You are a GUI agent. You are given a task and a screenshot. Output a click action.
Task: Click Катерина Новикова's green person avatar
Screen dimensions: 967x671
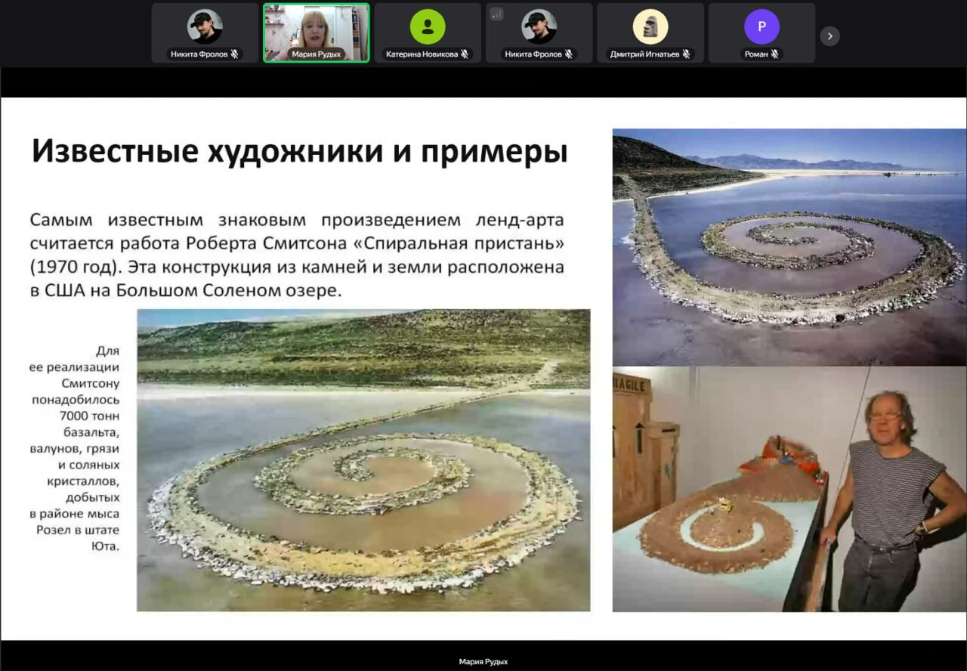pyautogui.click(x=428, y=26)
